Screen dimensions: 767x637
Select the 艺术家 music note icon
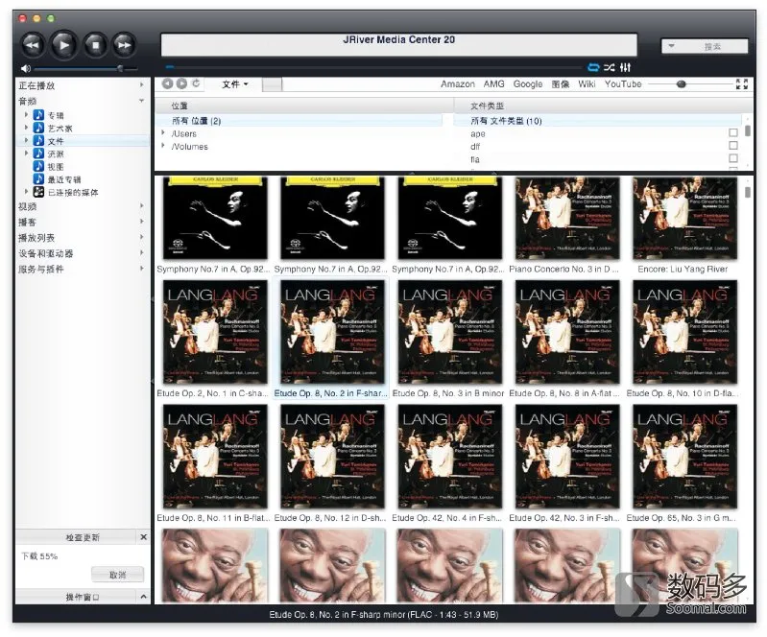(38, 128)
